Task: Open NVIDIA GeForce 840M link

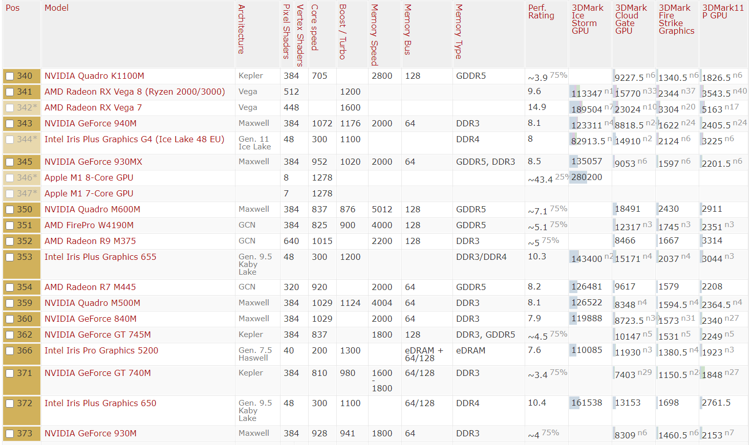Action: click(x=91, y=319)
